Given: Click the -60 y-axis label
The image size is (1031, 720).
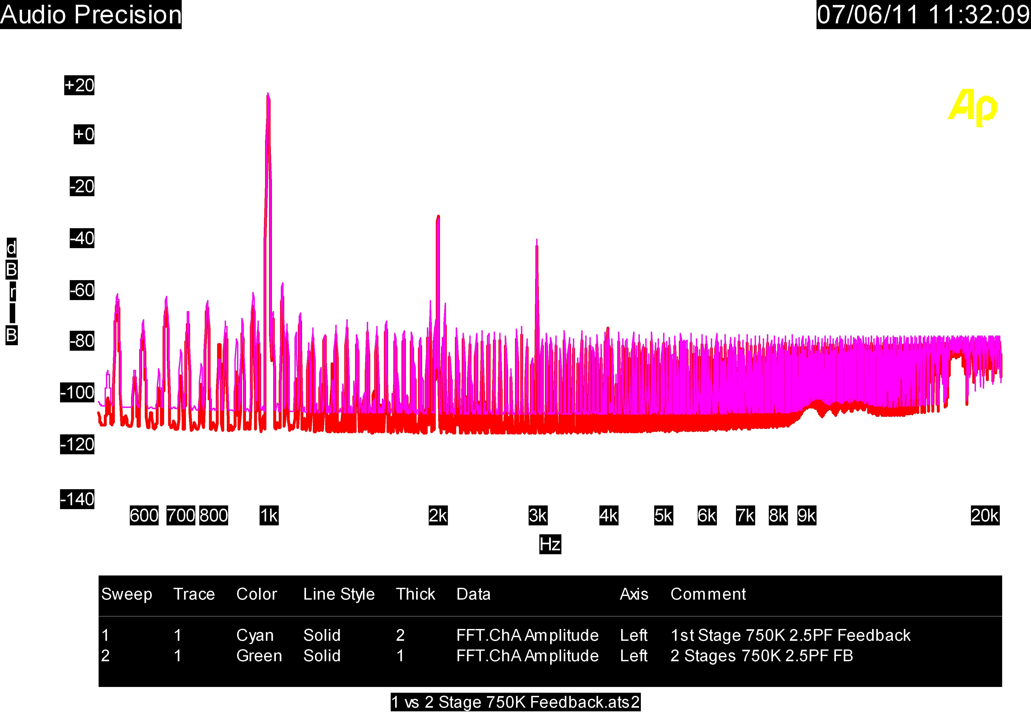Looking at the screenshot, I should click(82, 291).
